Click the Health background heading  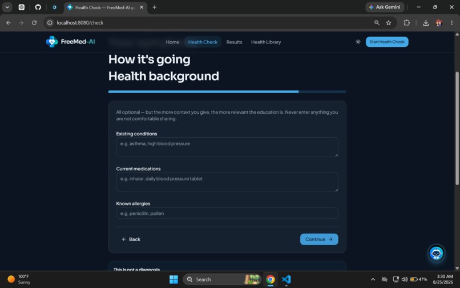(164, 76)
